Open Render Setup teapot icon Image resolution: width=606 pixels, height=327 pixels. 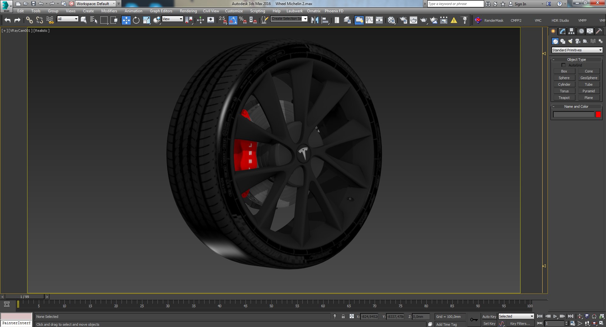click(403, 20)
